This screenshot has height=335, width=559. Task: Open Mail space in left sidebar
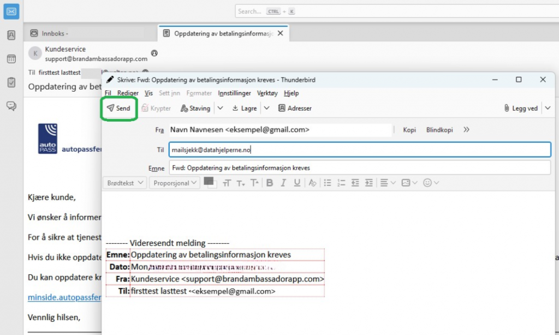pos(11,12)
